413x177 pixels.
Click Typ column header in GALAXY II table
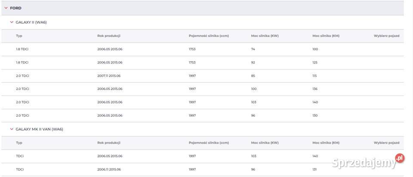coord(19,36)
